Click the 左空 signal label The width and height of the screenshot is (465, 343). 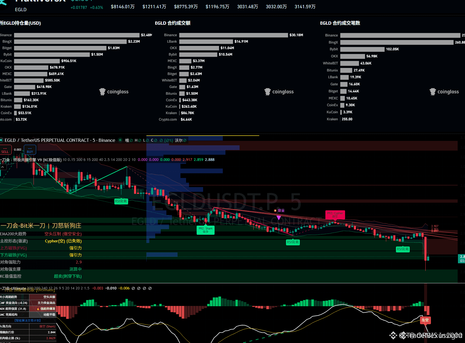coord(425,320)
